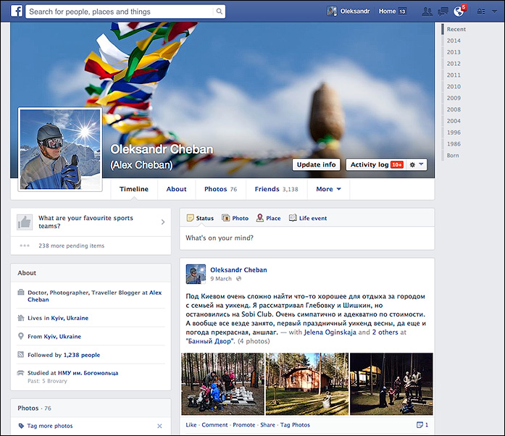
Task: Click the three-dots pending items icon
Action: [x=25, y=246]
